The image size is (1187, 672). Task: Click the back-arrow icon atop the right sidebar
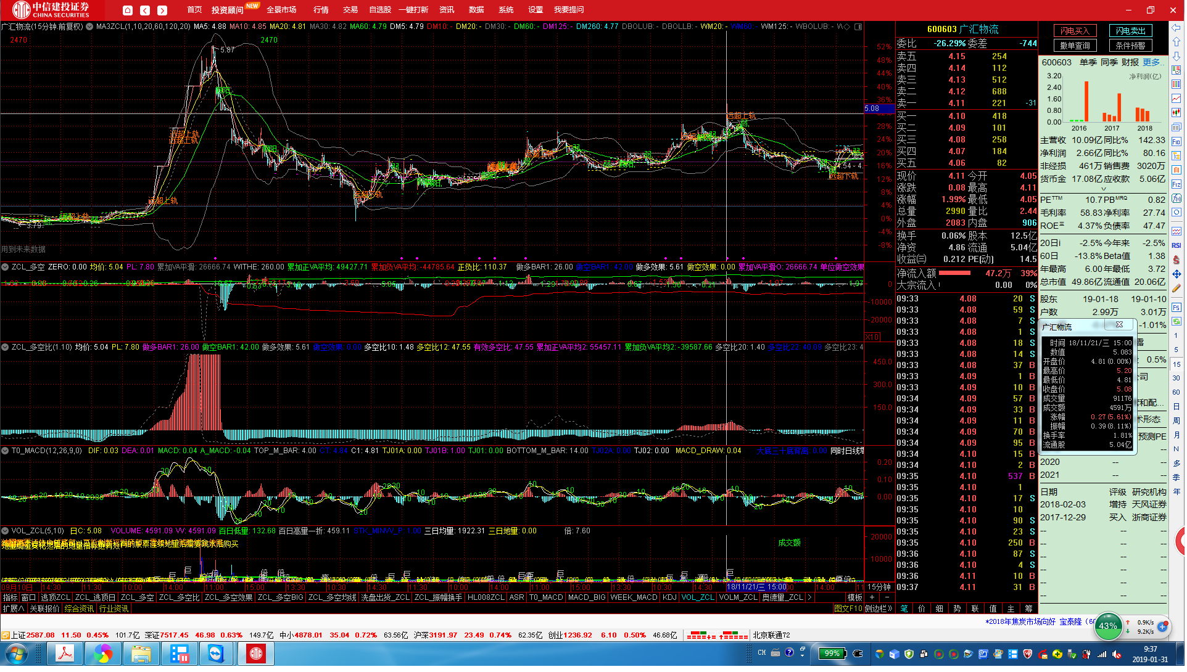pyautogui.click(x=1177, y=28)
